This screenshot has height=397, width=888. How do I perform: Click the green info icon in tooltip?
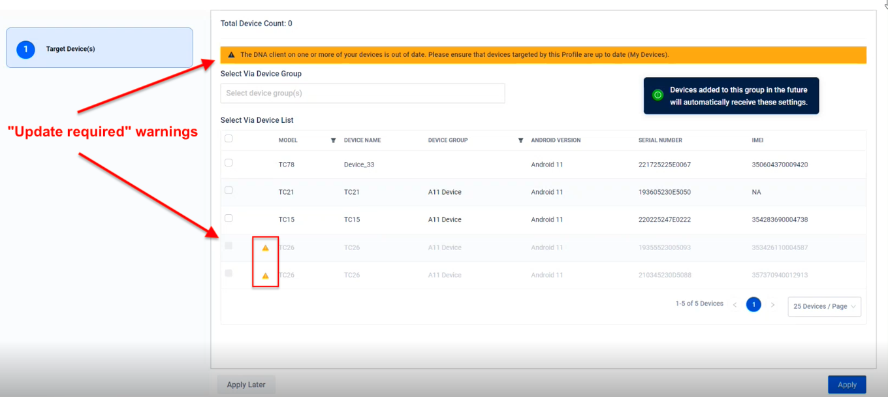658,95
